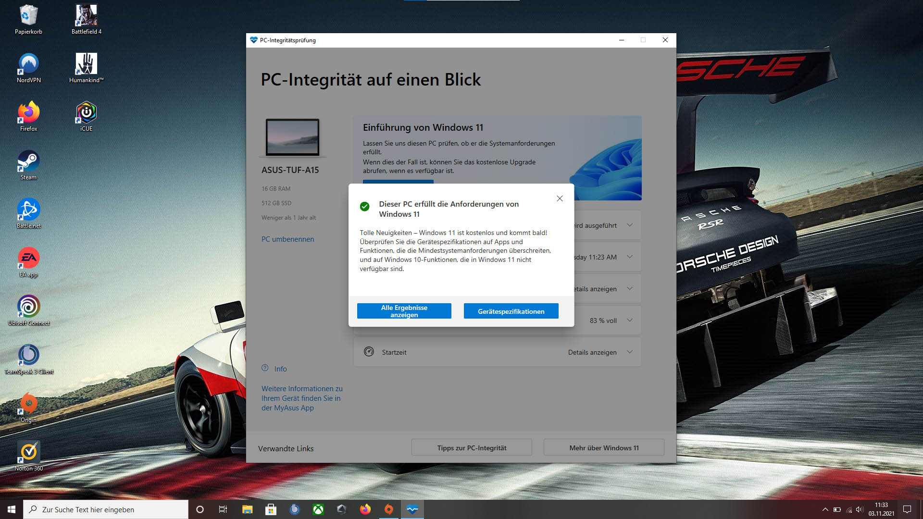Open File Explorer from the taskbar
This screenshot has width=923, height=519.
(x=247, y=509)
